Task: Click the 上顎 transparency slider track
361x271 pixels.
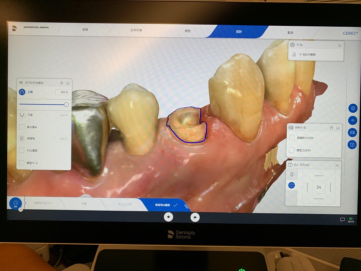Action: click(x=43, y=104)
